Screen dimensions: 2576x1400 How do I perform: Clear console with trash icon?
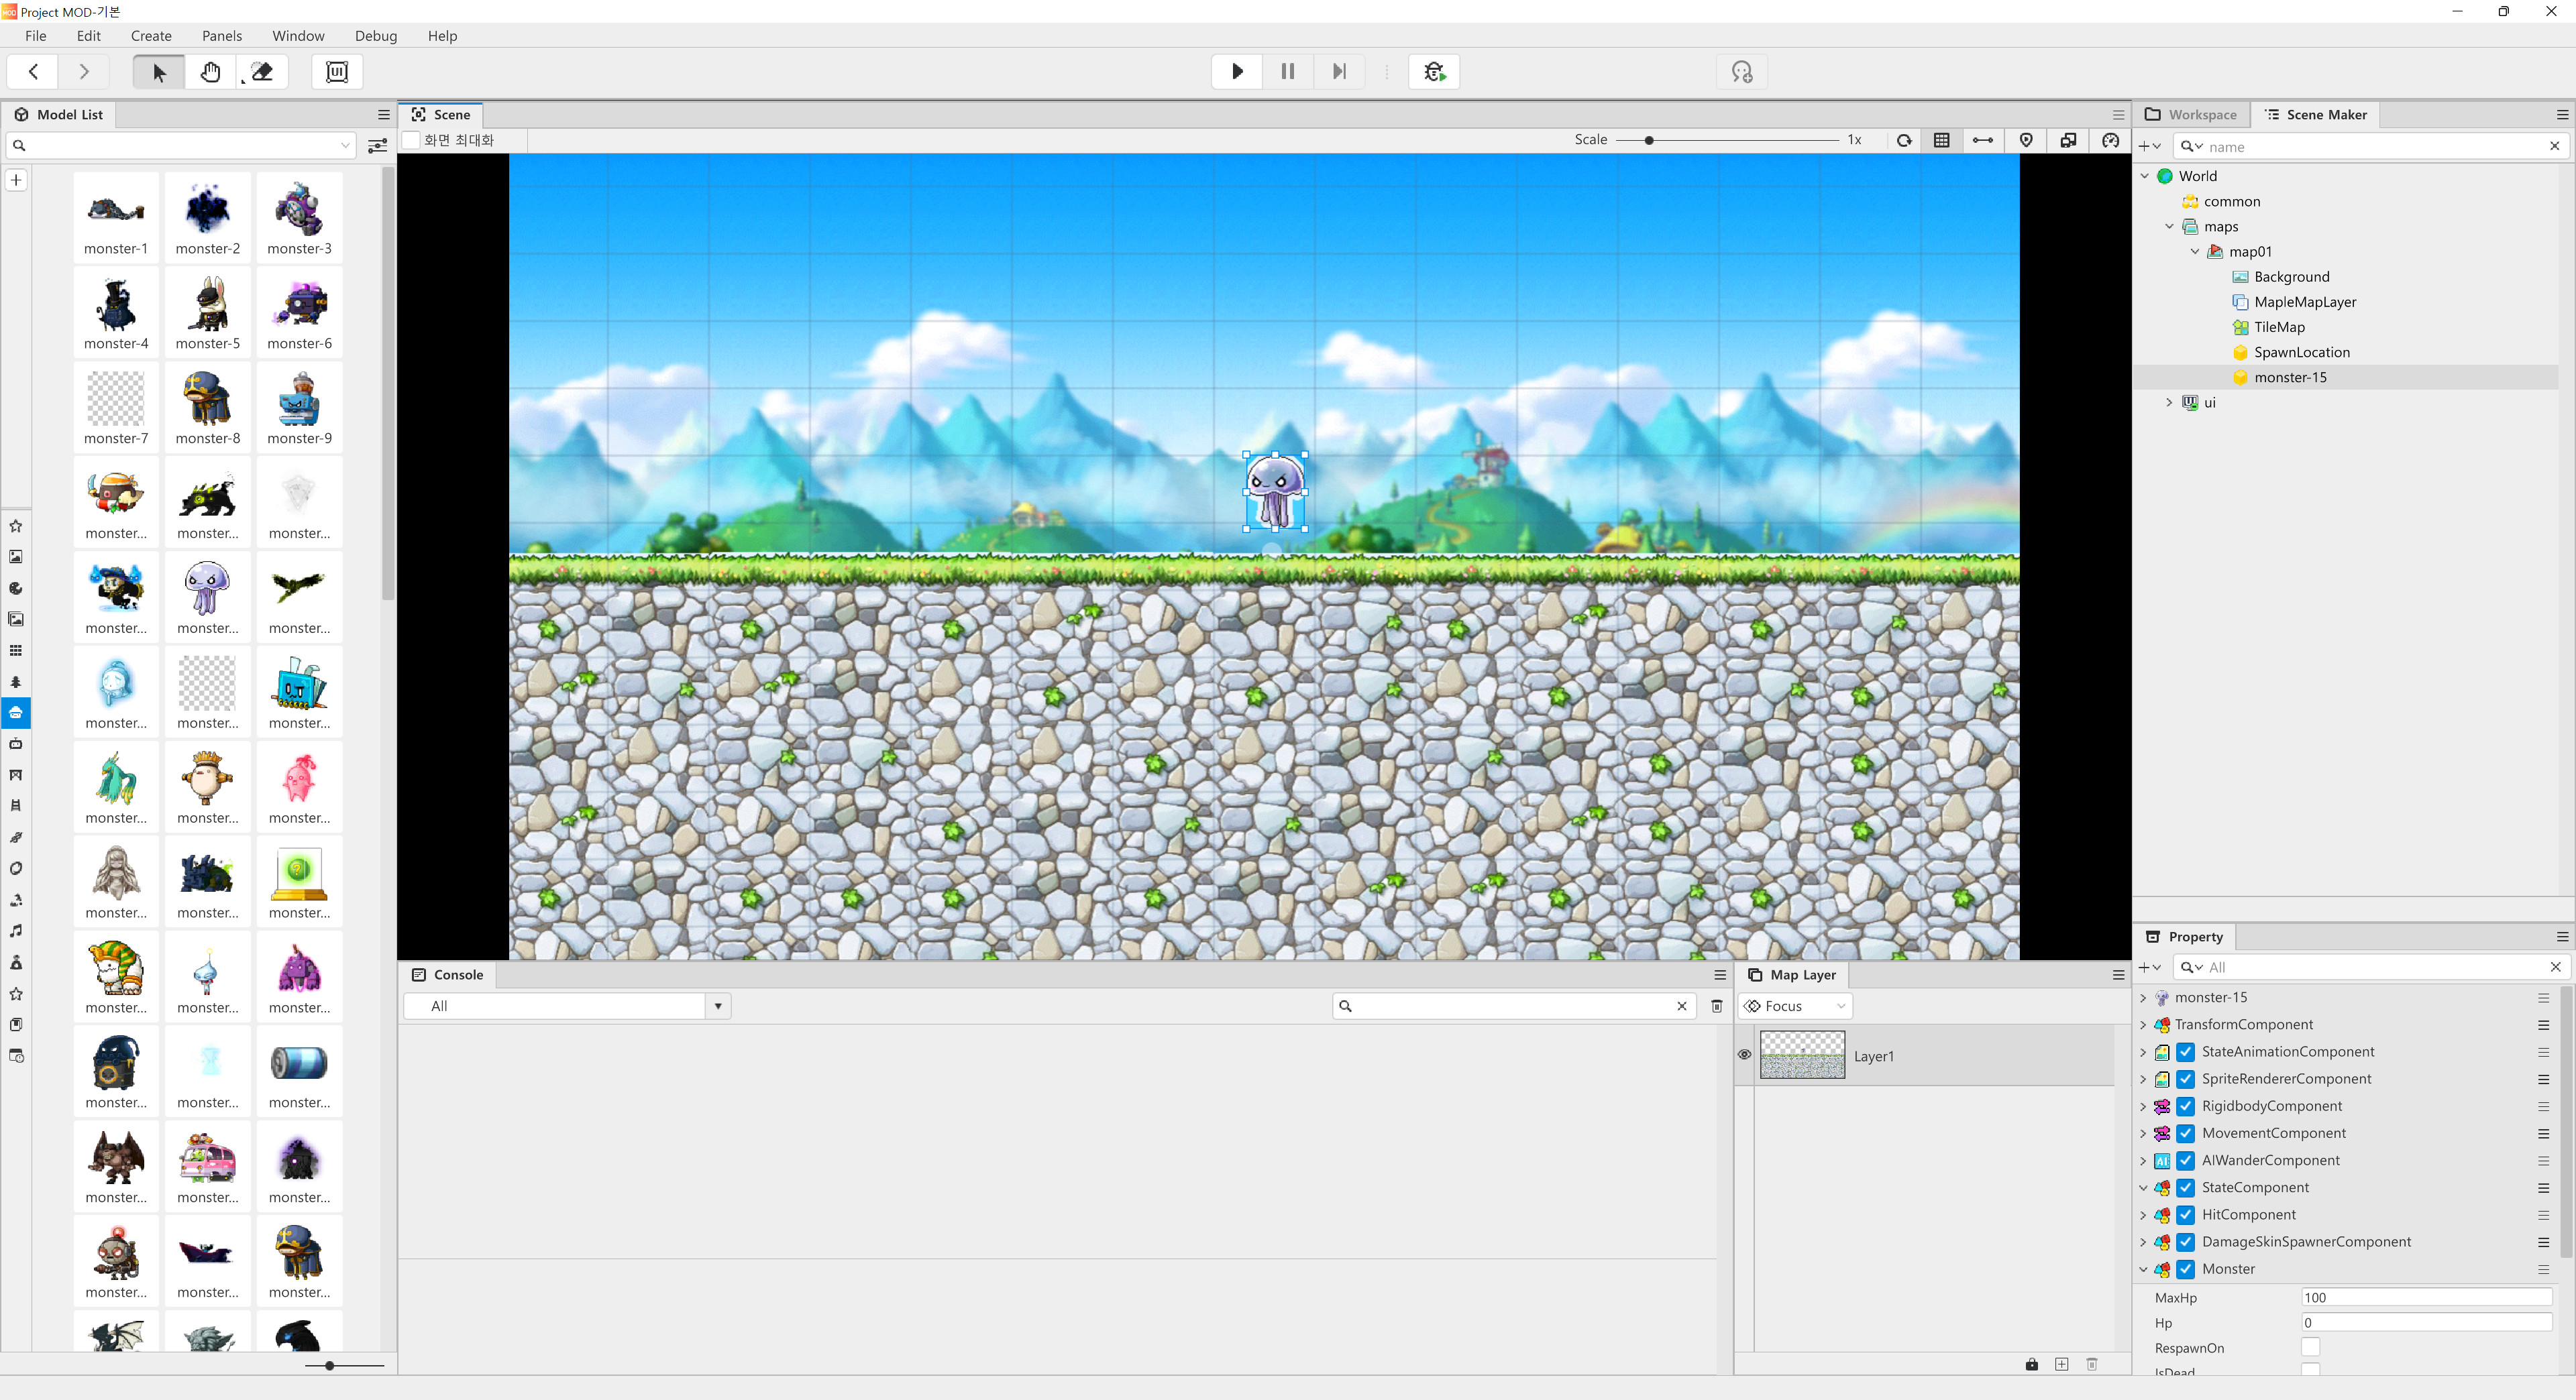(x=1717, y=1006)
